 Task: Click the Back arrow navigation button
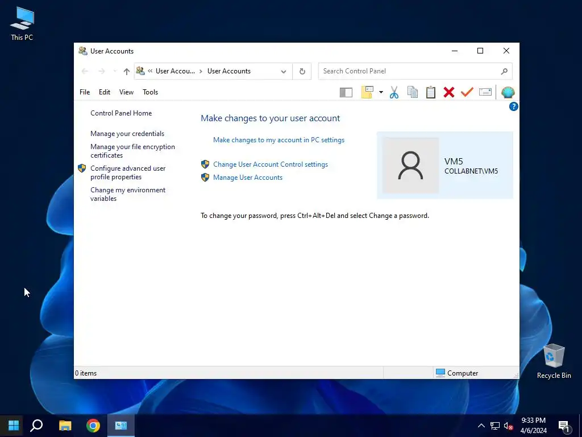(85, 71)
